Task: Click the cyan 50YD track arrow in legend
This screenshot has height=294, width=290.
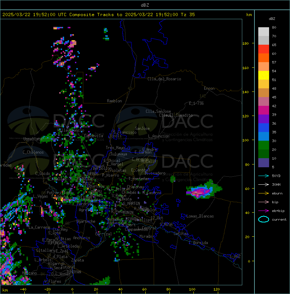Action: pyautogui.click(x=264, y=176)
